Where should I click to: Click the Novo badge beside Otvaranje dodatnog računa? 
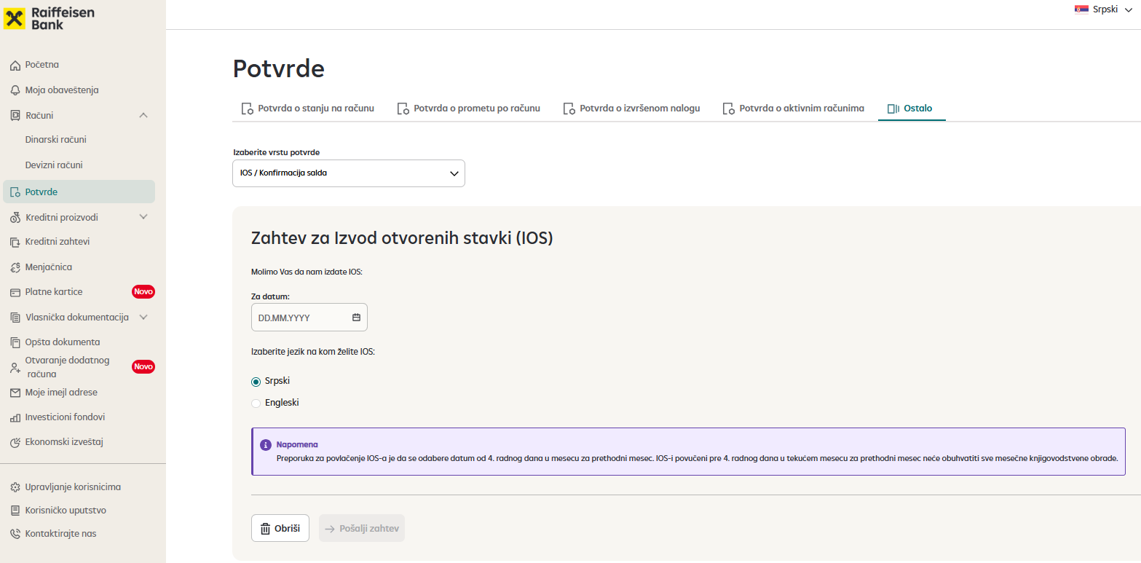[143, 366]
